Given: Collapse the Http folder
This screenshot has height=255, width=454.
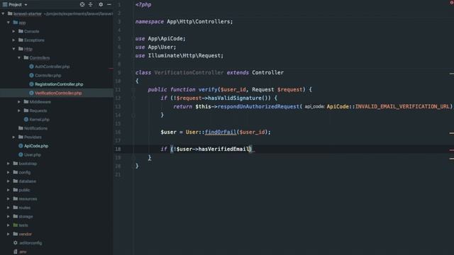Looking at the screenshot, I should [13, 49].
